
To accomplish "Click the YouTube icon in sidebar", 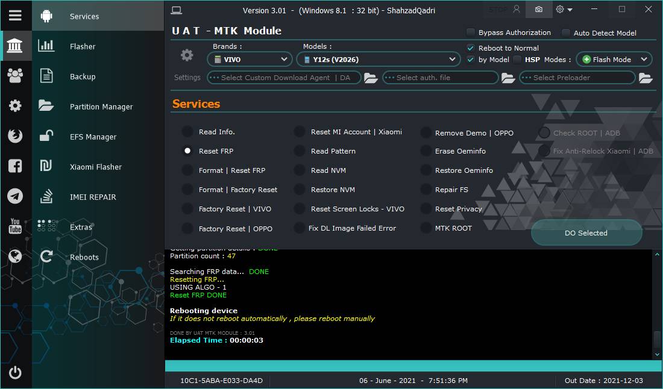I will click(x=15, y=226).
